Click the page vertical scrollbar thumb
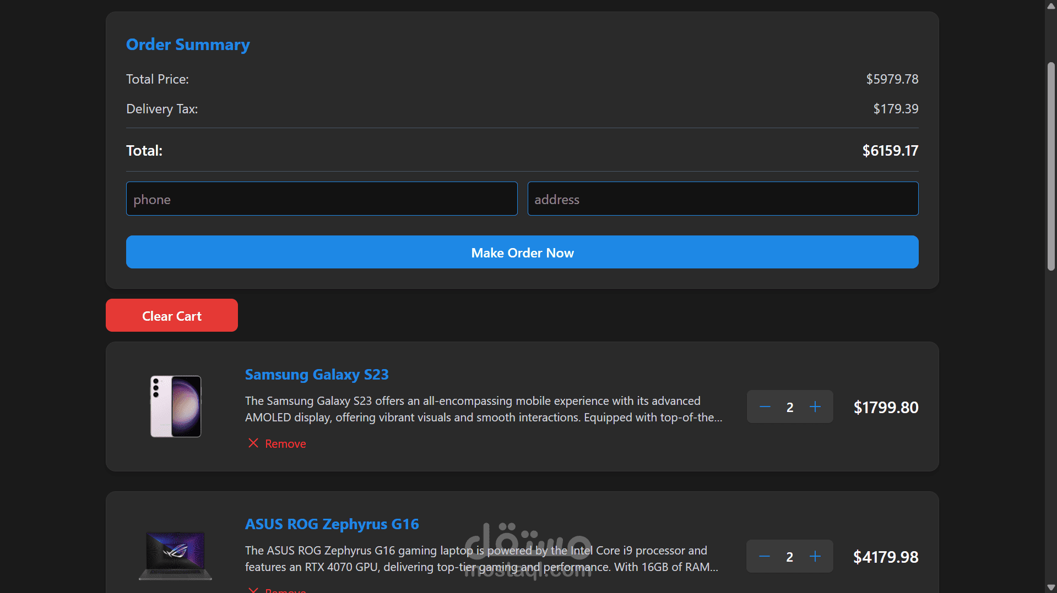Screen dimensions: 1057x593 1051,166
